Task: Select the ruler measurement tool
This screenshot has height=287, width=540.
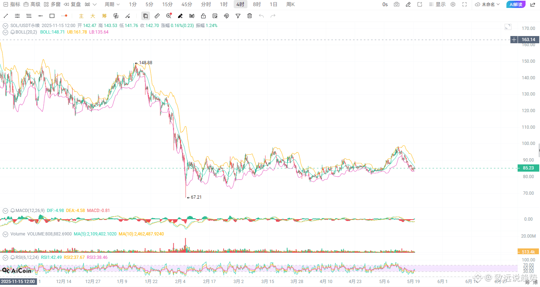Action: pyautogui.click(x=157, y=16)
